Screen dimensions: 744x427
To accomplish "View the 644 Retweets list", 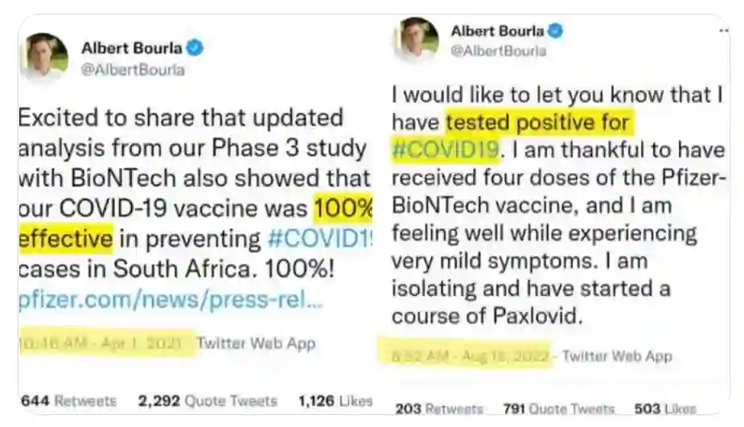I will [x=68, y=400].
